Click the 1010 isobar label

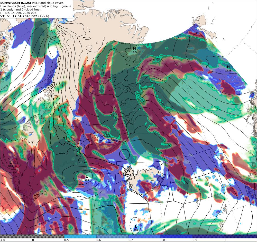point(5,87)
